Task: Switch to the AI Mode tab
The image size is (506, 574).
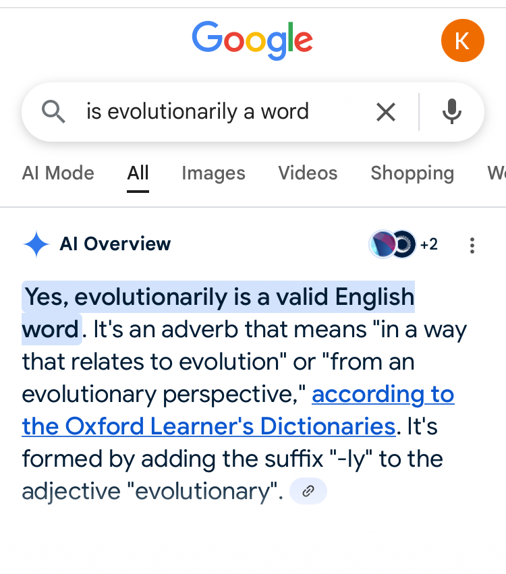Action: pyautogui.click(x=58, y=173)
